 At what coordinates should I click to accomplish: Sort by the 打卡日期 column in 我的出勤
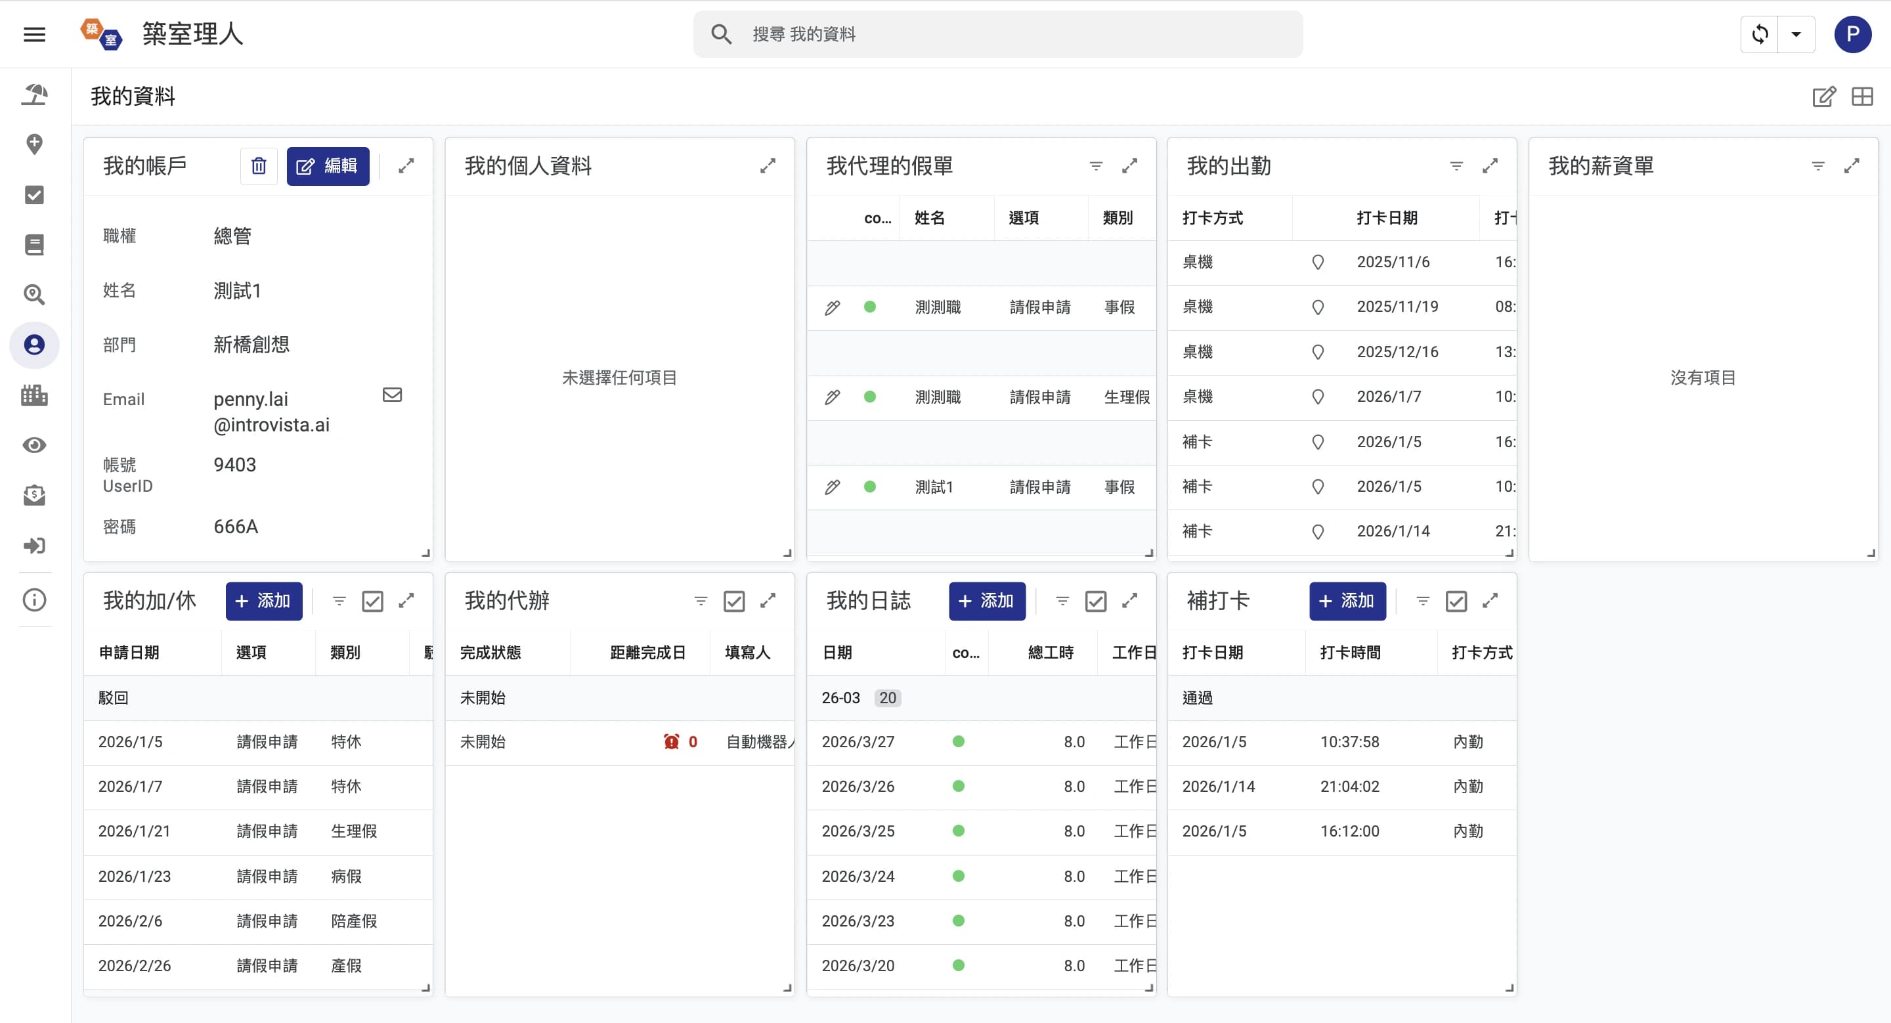tap(1386, 218)
